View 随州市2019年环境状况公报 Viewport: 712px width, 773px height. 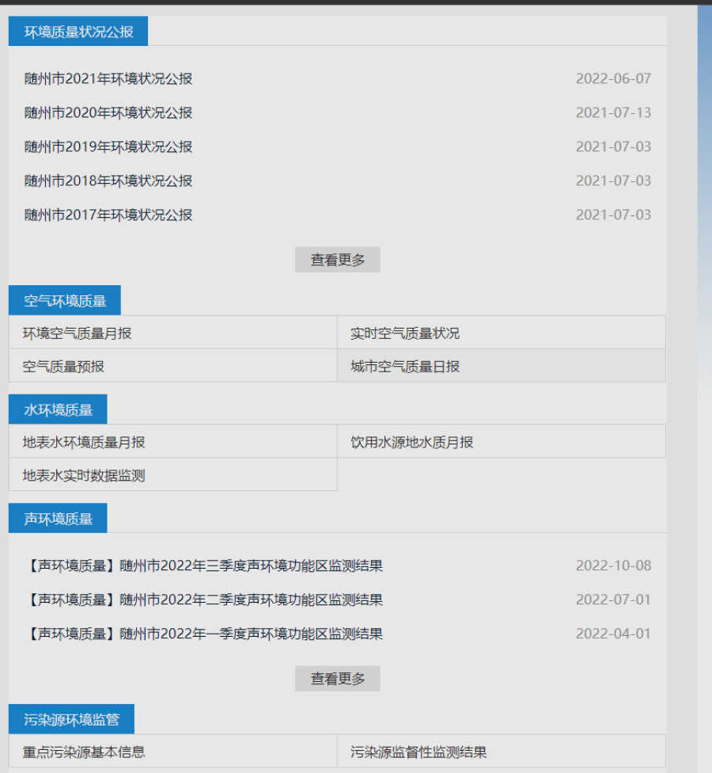(106, 147)
